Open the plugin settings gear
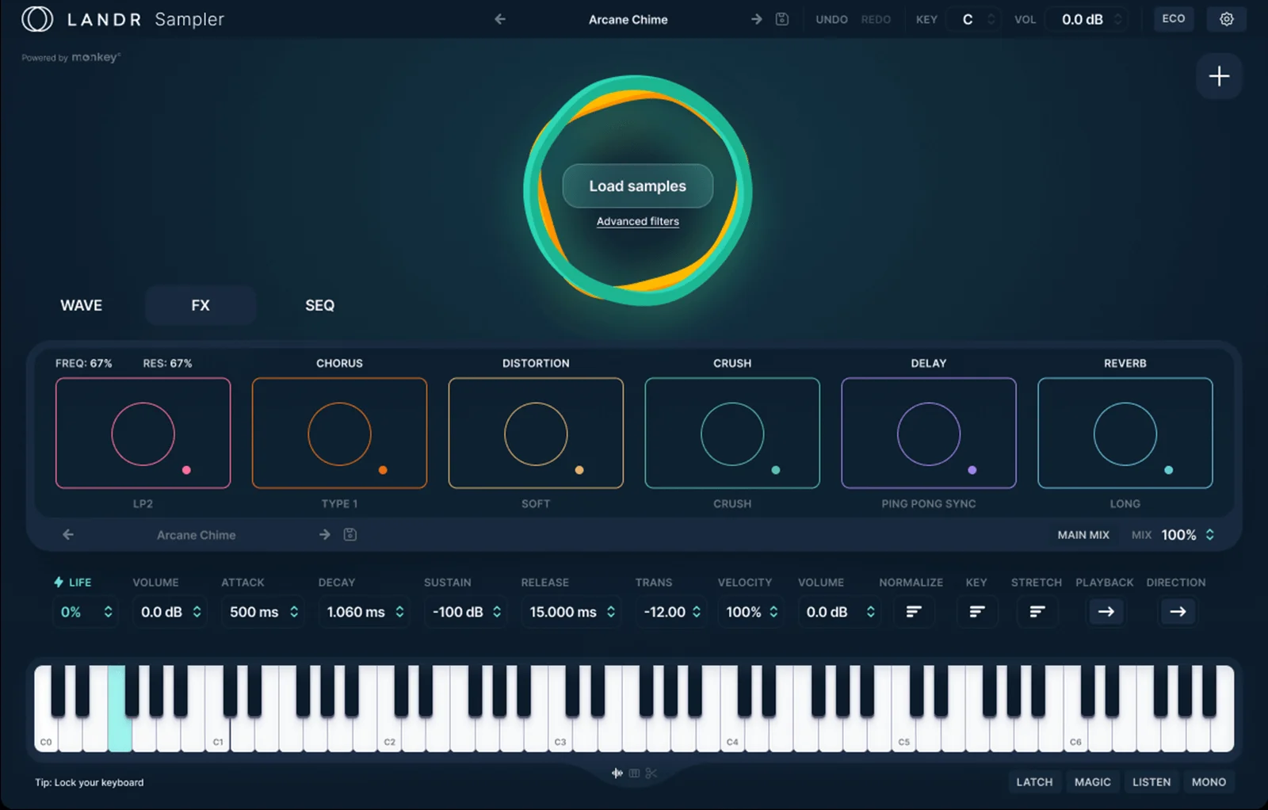 tap(1226, 18)
